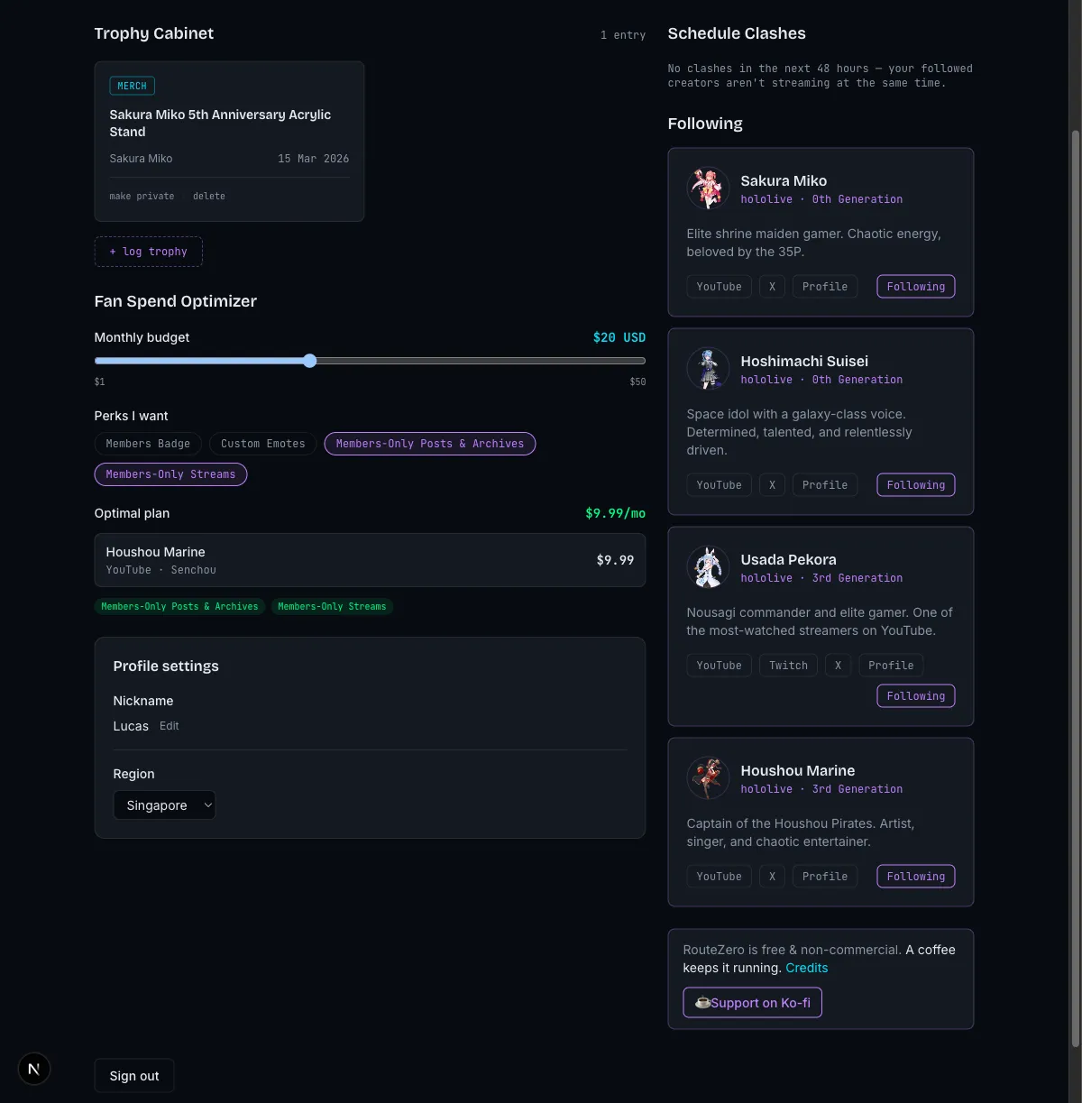Open Hoshimachi Suisei's YouTube link
Screen dimensions: 1082x1103
pos(720,485)
